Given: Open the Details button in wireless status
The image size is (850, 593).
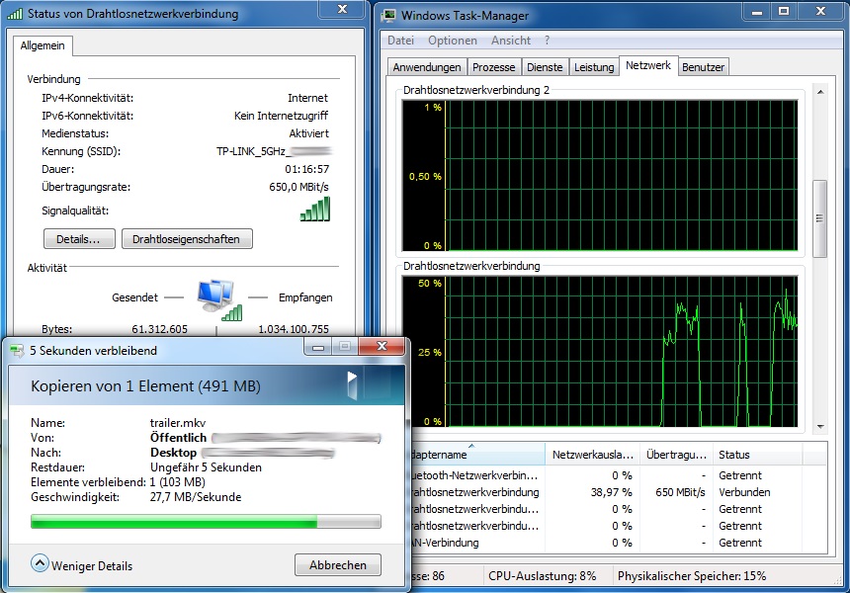Looking at the screenshot, I should pos(79,239).
